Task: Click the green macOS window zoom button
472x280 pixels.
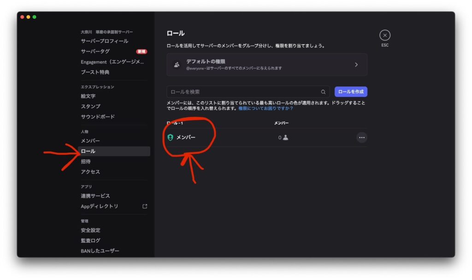Action: pyautogui.click(x=34, y=17)
